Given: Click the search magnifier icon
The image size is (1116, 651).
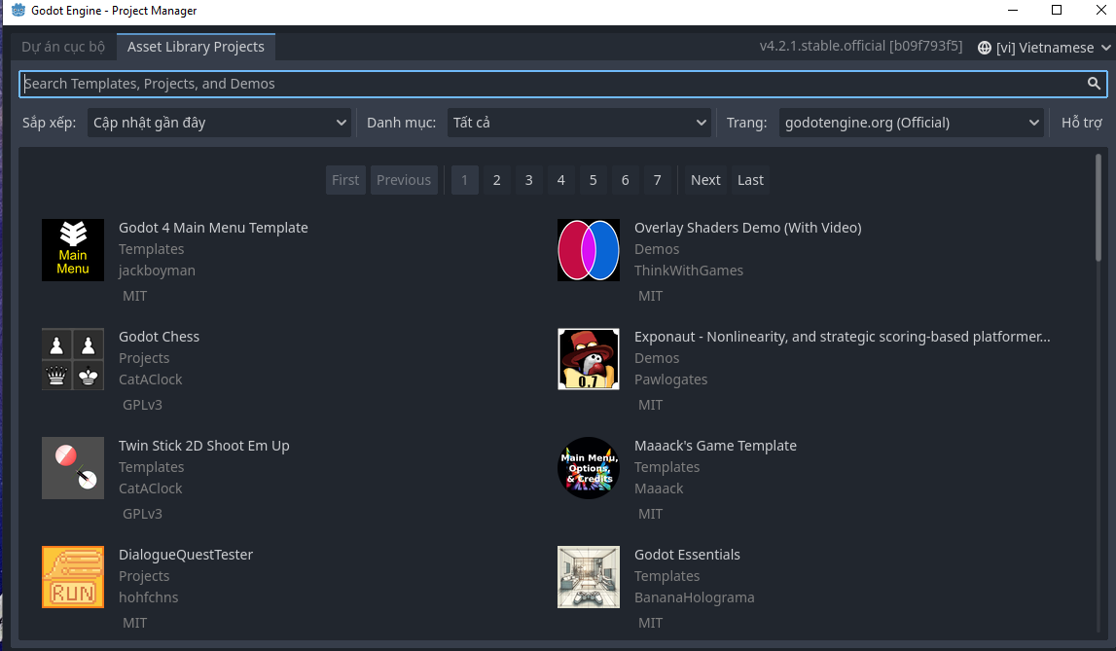Looking at the screenshot, I should pyautogui.click(x=1094, y=84).
